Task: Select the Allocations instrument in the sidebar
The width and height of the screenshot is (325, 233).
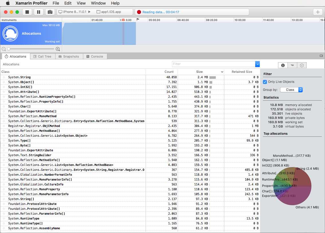Action: pos(31,34)
